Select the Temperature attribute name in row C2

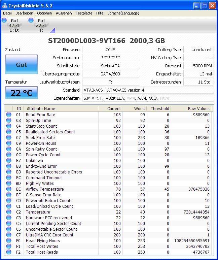pyautogui.click(x=38, y=212)
